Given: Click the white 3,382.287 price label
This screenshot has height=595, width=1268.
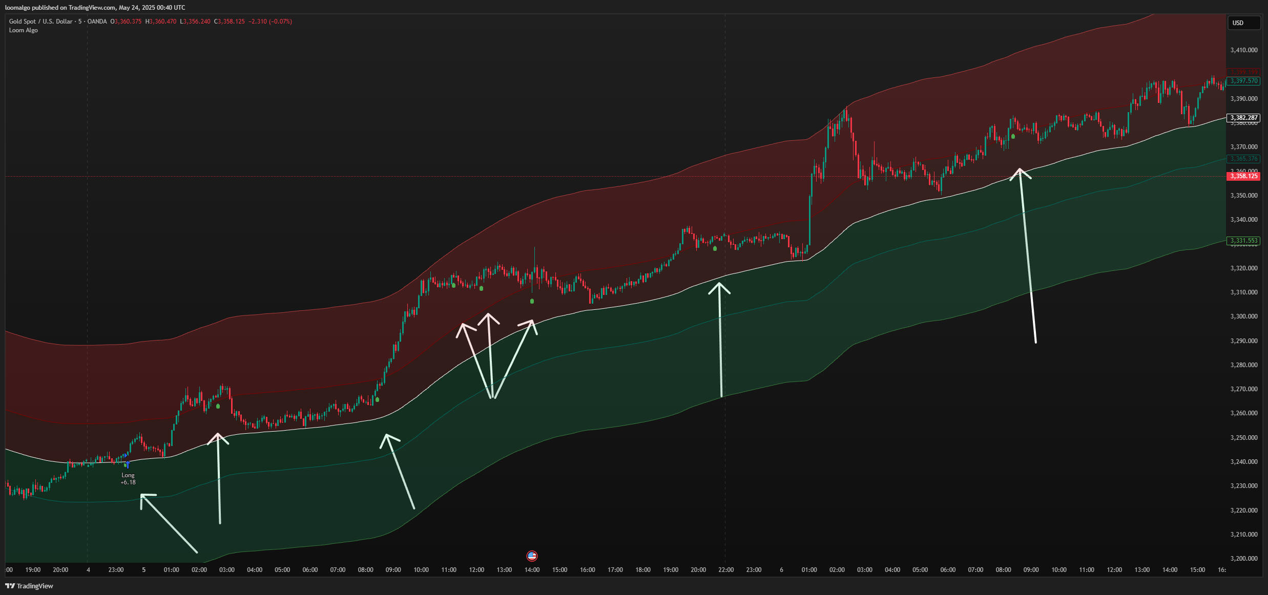Looking at the screenshot, I should pyautogui.click(x=1243, y=118).
